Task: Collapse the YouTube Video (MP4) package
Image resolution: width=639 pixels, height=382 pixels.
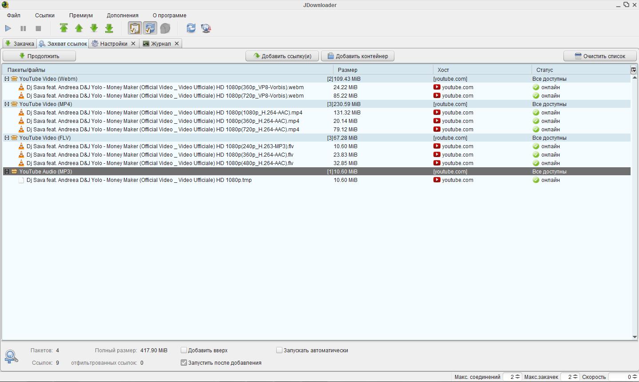Action: pyautogui.click(x=7, y=104)
